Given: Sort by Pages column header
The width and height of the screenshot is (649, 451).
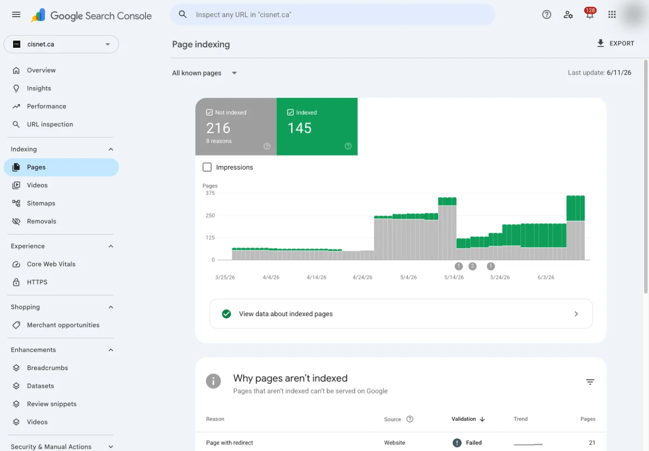Looking at the screenshot, I should (x=588, y=419).
